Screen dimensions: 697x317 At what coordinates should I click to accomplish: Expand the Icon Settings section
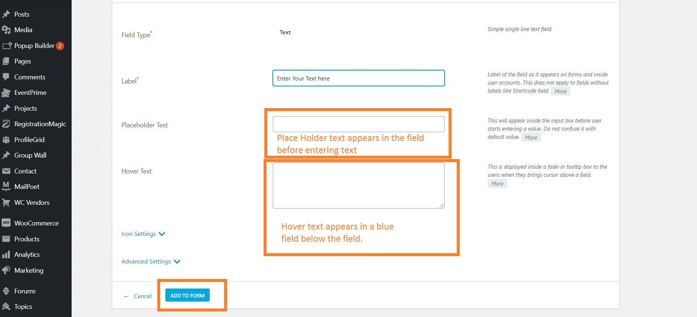(143, 234)
